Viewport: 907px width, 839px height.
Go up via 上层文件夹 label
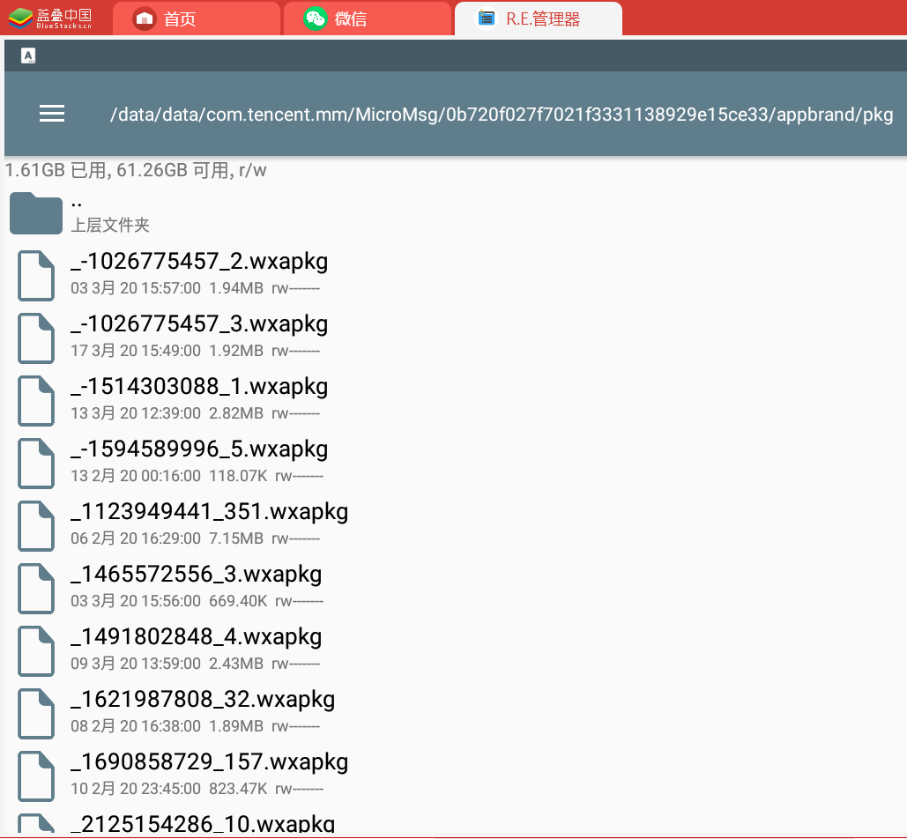(x=110, y=225)
